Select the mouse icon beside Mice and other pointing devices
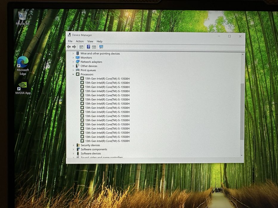This screenshot has height=208, width=278. pyautogui.click(x=77, y=53)
